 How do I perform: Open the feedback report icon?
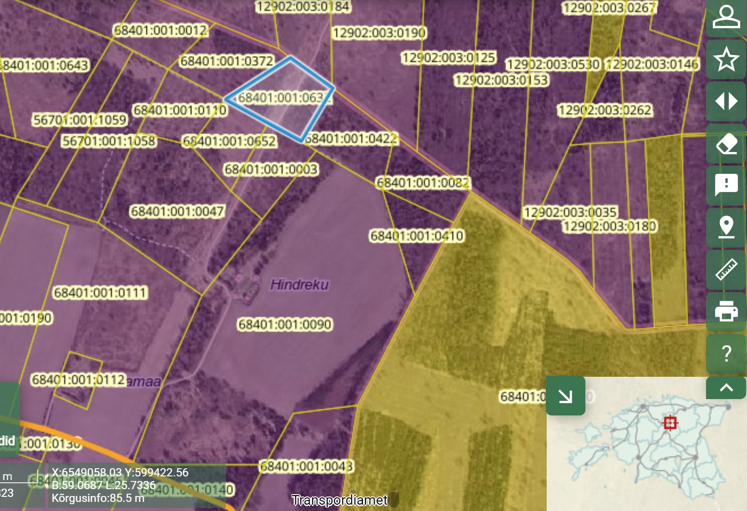[726, 186]
